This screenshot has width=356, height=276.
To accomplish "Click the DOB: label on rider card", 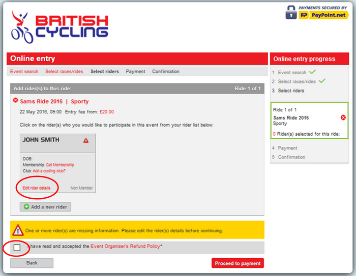I will [27, 159].
